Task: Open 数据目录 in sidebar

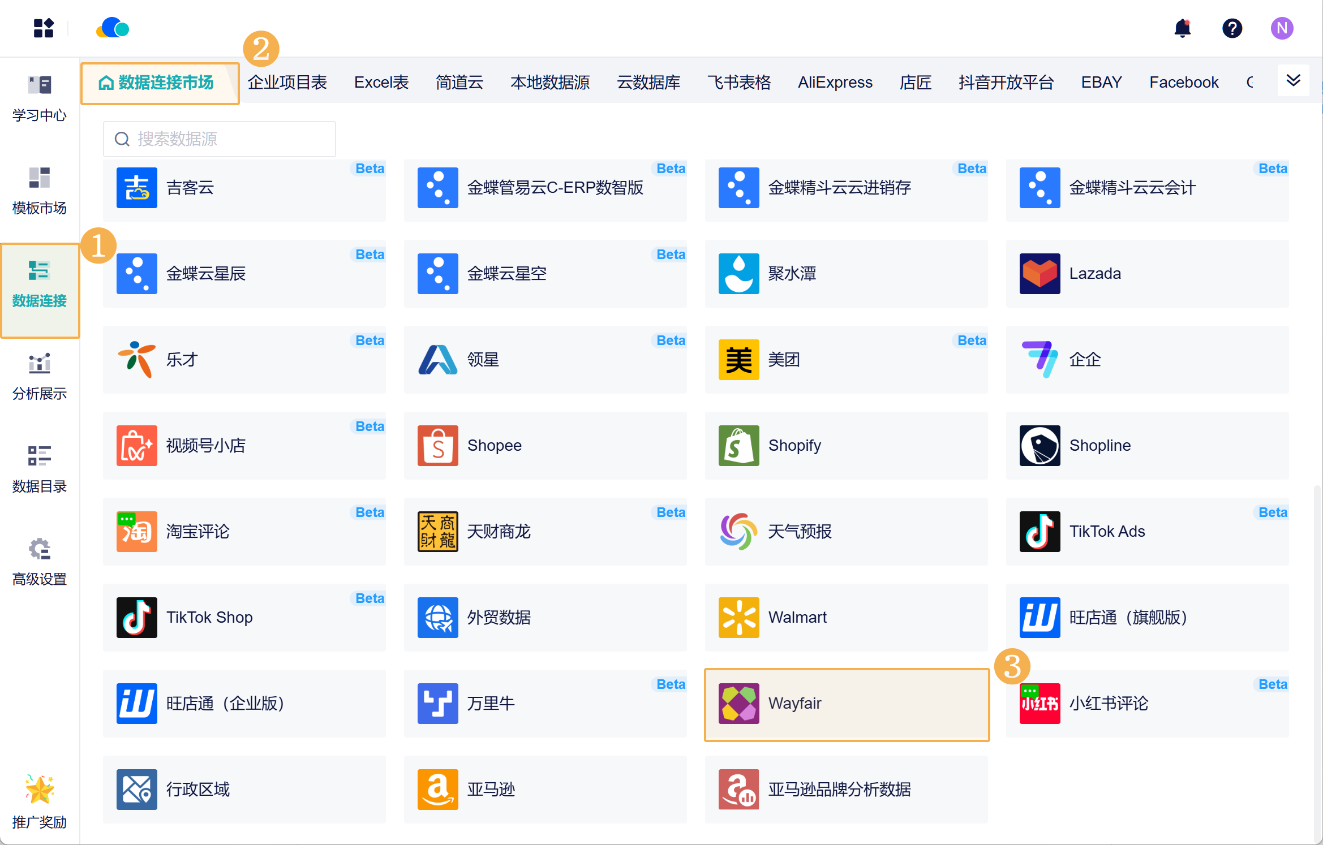Action: 40,469
